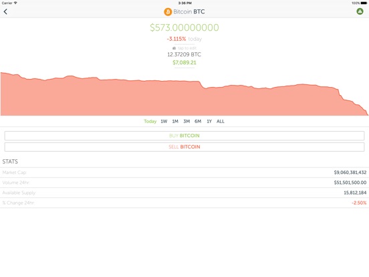Go back using the back chevron
Viewport: 369px width, 277px height.
[x=5, y=11]
